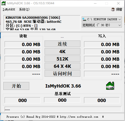Open the IsMyHdOK menu
Viewport: 125px width, 121px height.
[9, 9]
